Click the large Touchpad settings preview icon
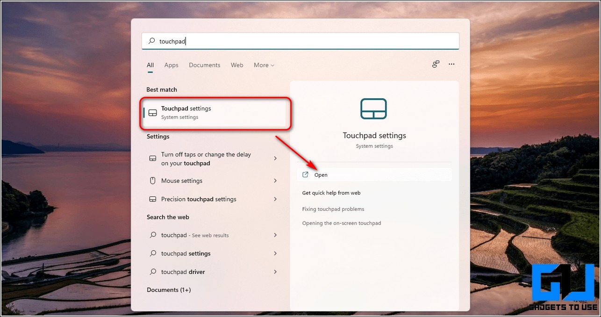Screen dimensions: 601x317 coord(374,109)
